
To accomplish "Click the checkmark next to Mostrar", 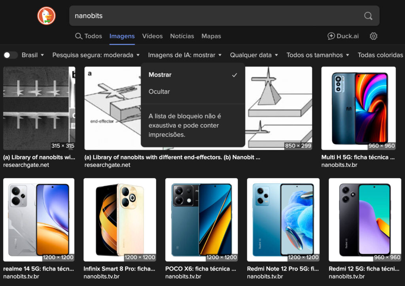I will click(235, 74).
